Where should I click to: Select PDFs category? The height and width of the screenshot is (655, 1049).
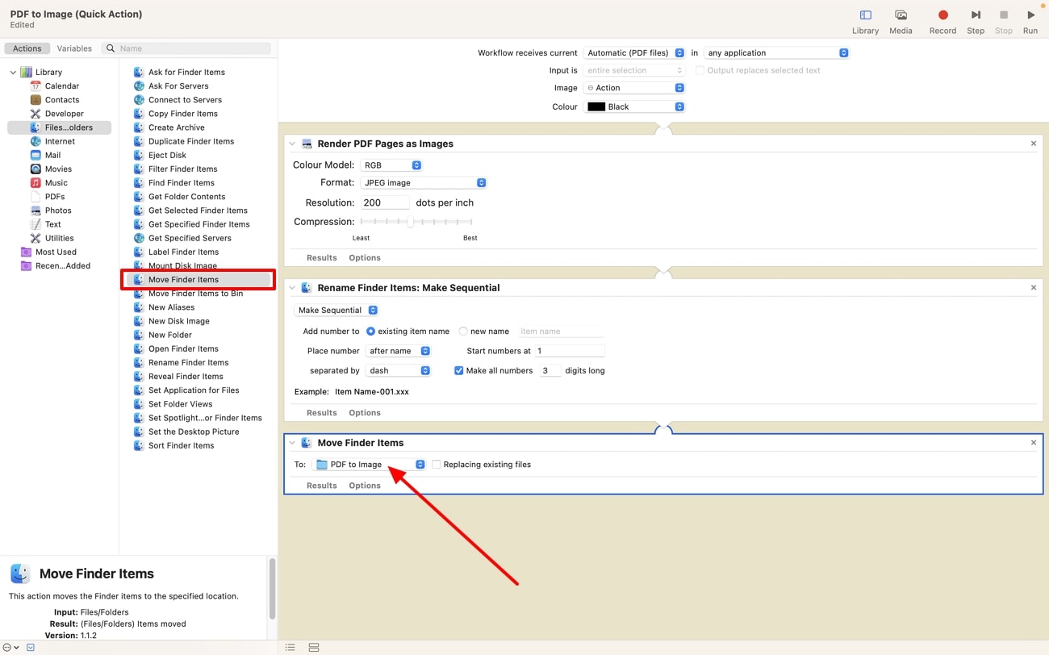(55, 196)
